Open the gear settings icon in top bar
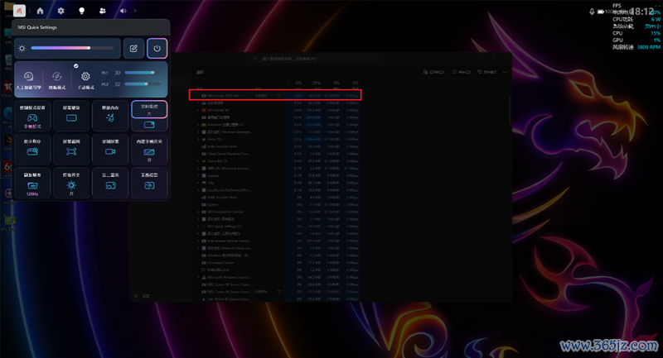The image size is (663, 358). 60,11
